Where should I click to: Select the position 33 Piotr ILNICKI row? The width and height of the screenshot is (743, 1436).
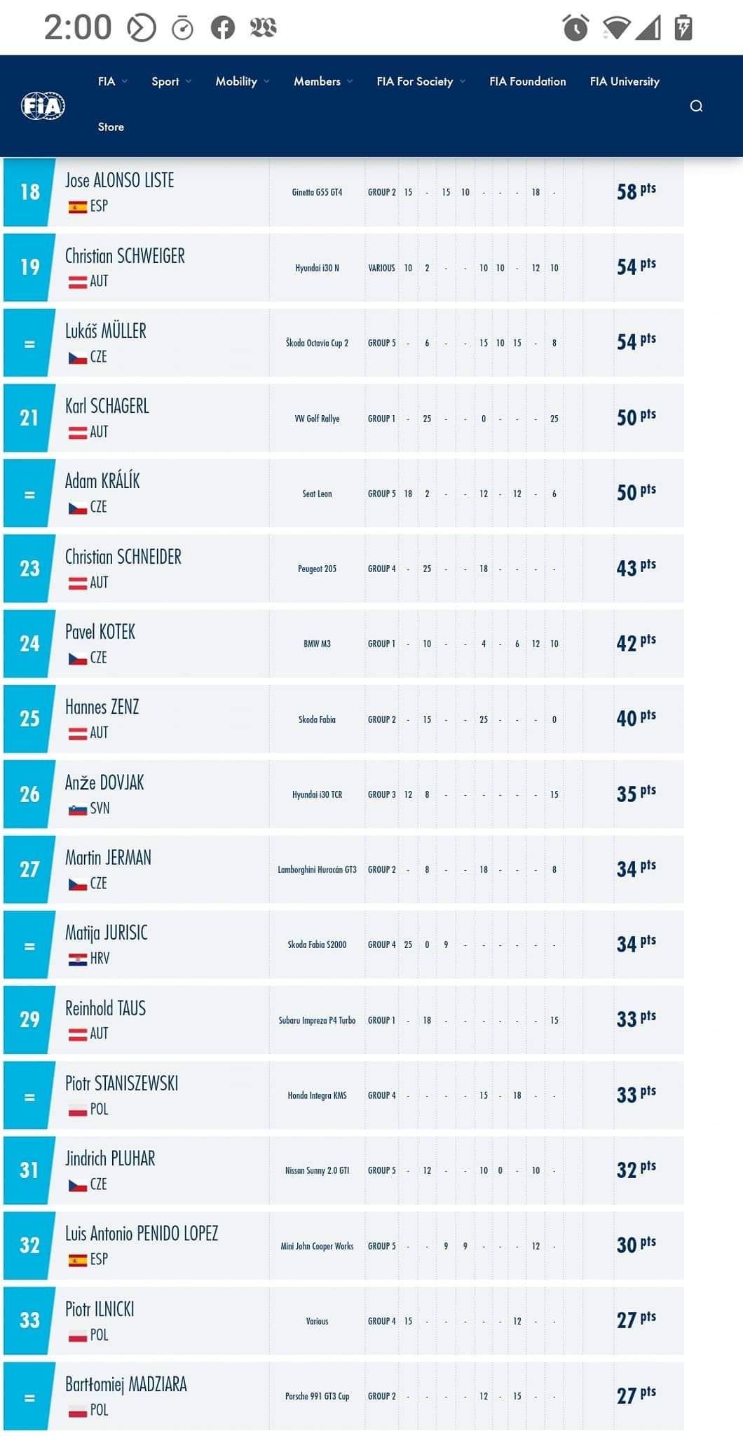point(343,1321)
